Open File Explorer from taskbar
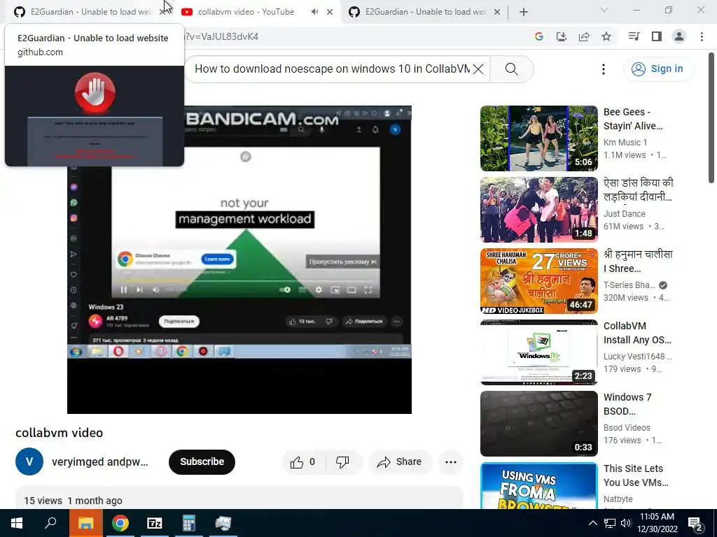Viewport: 717px width, 537px height. coord(85,523)
